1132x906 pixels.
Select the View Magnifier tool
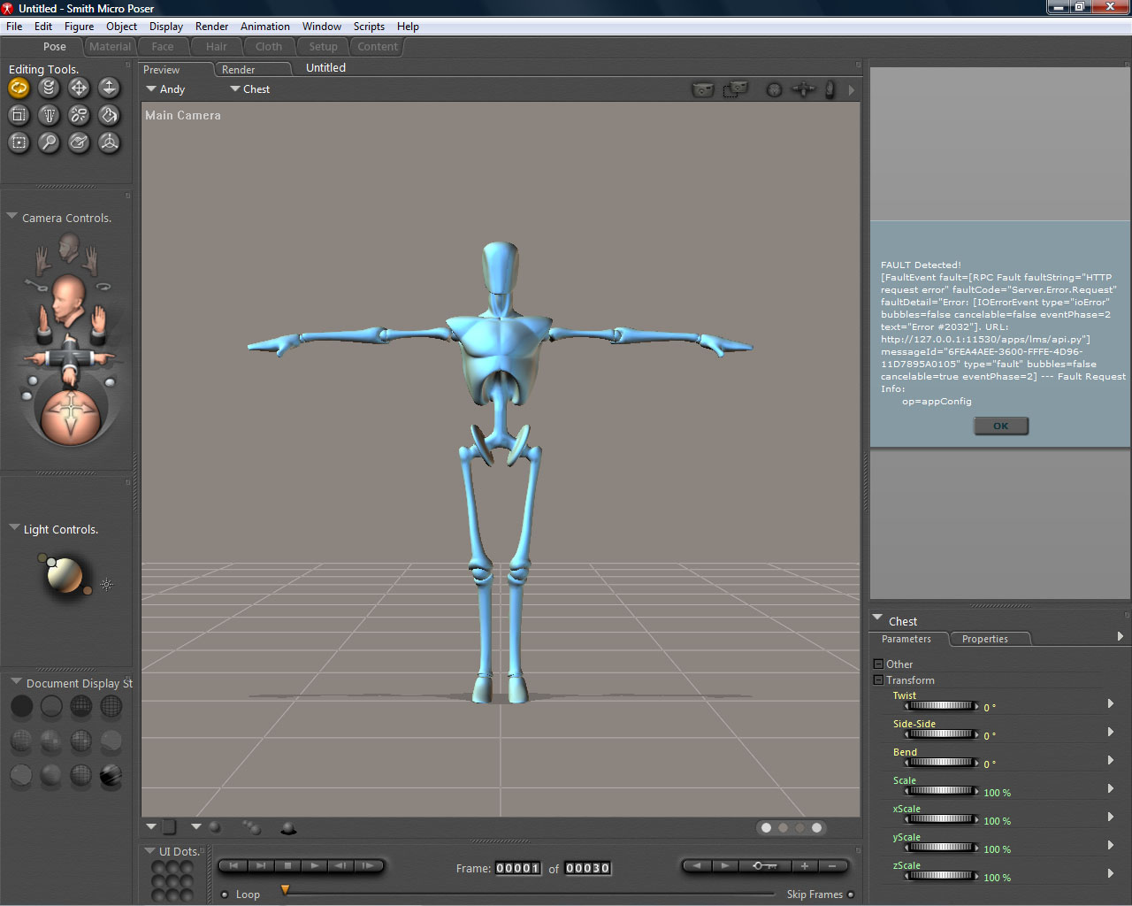(49, 142)
